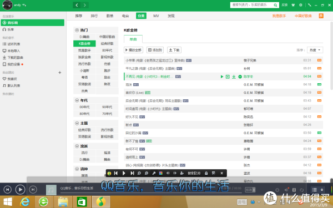Click next track on desktop lyrics bar
Viewport: 333px width, 208px height.
132,173
